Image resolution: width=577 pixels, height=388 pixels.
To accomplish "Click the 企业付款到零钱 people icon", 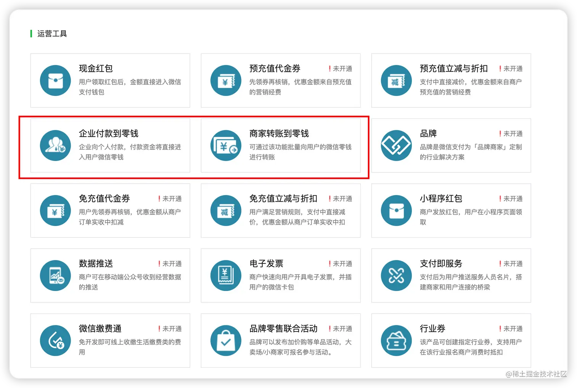I will point(55,145).
